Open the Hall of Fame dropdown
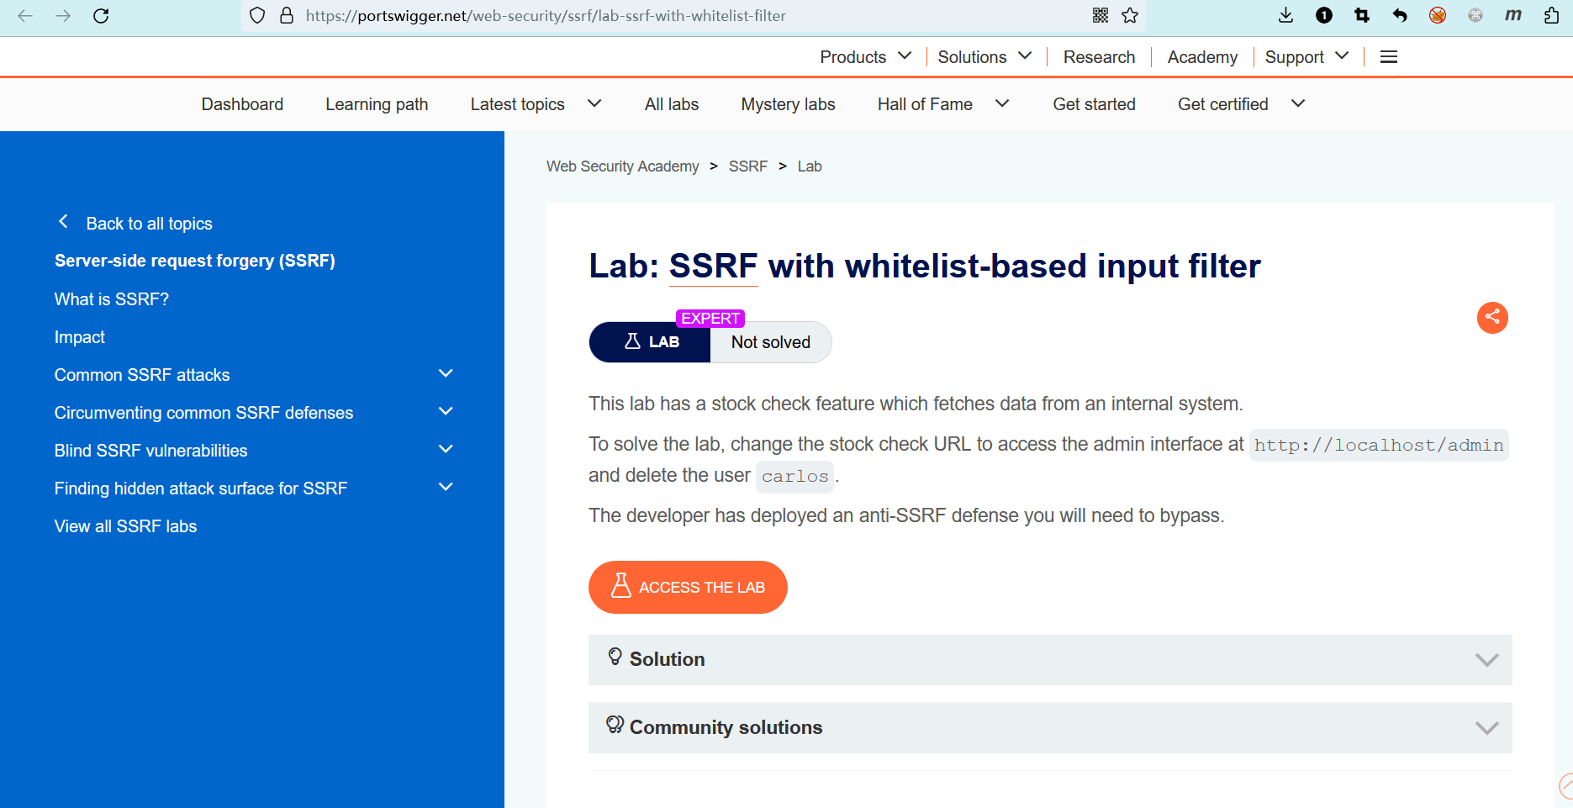The image size is (1573, 808). point(942,104)
